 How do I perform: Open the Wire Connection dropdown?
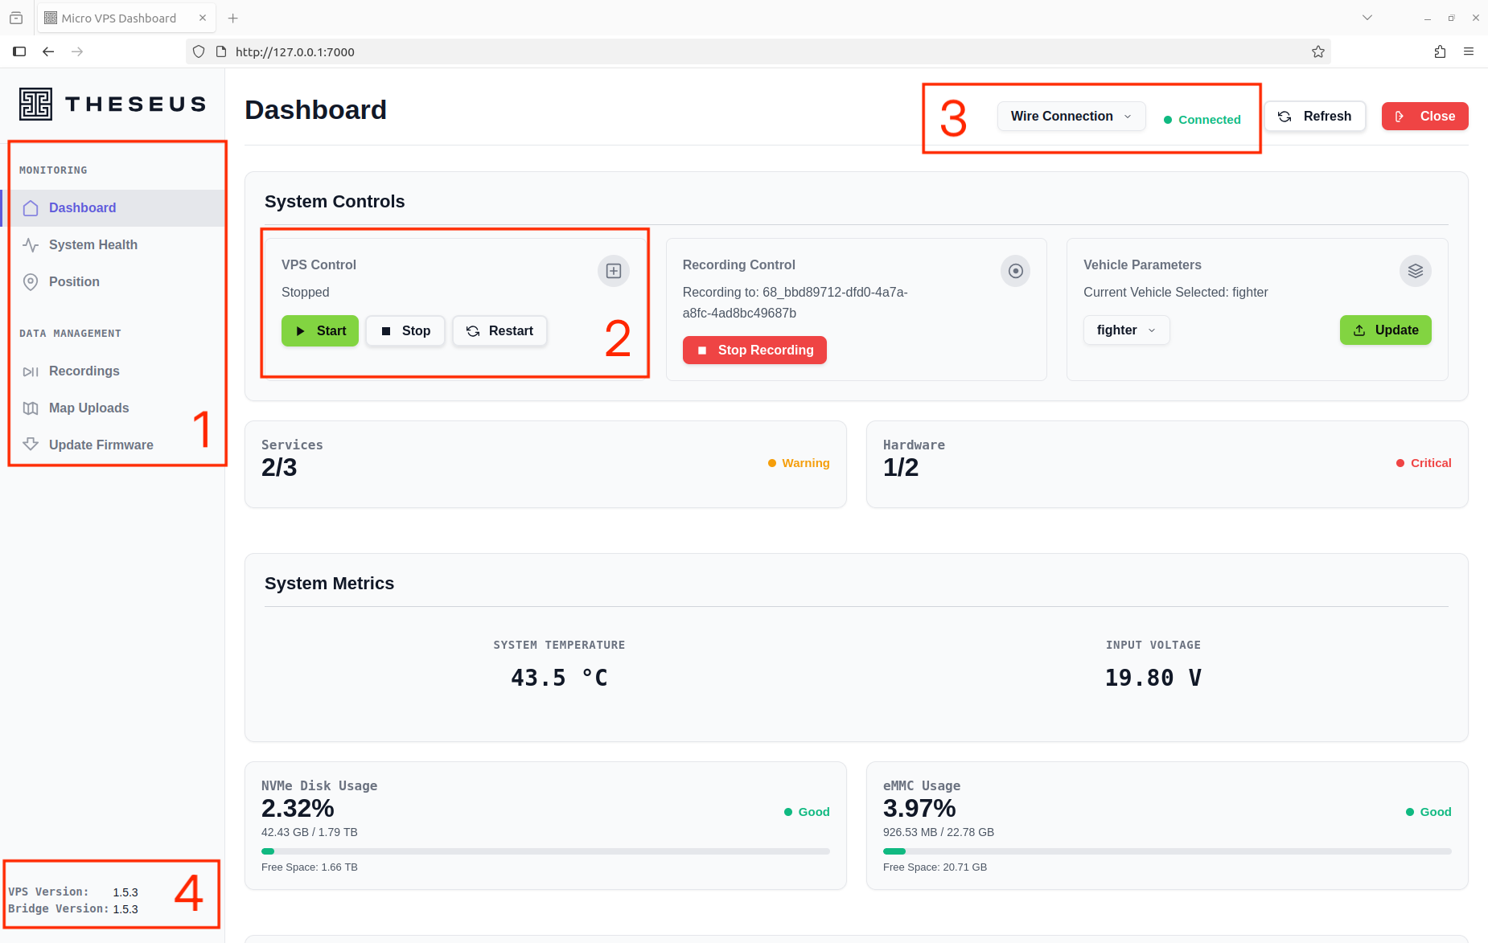point(1071,117)
